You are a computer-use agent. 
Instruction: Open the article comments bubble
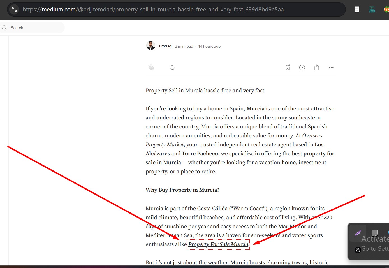click(x=172, y=68)
